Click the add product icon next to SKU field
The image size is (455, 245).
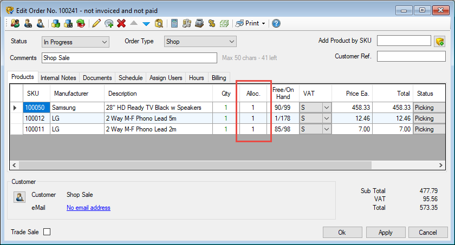click(439, 42)
